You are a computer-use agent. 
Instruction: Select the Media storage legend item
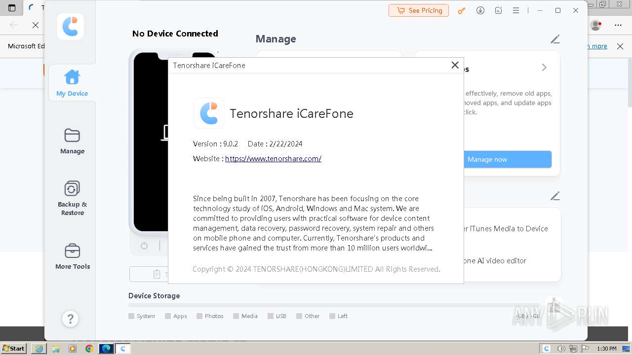click(245, 316)
